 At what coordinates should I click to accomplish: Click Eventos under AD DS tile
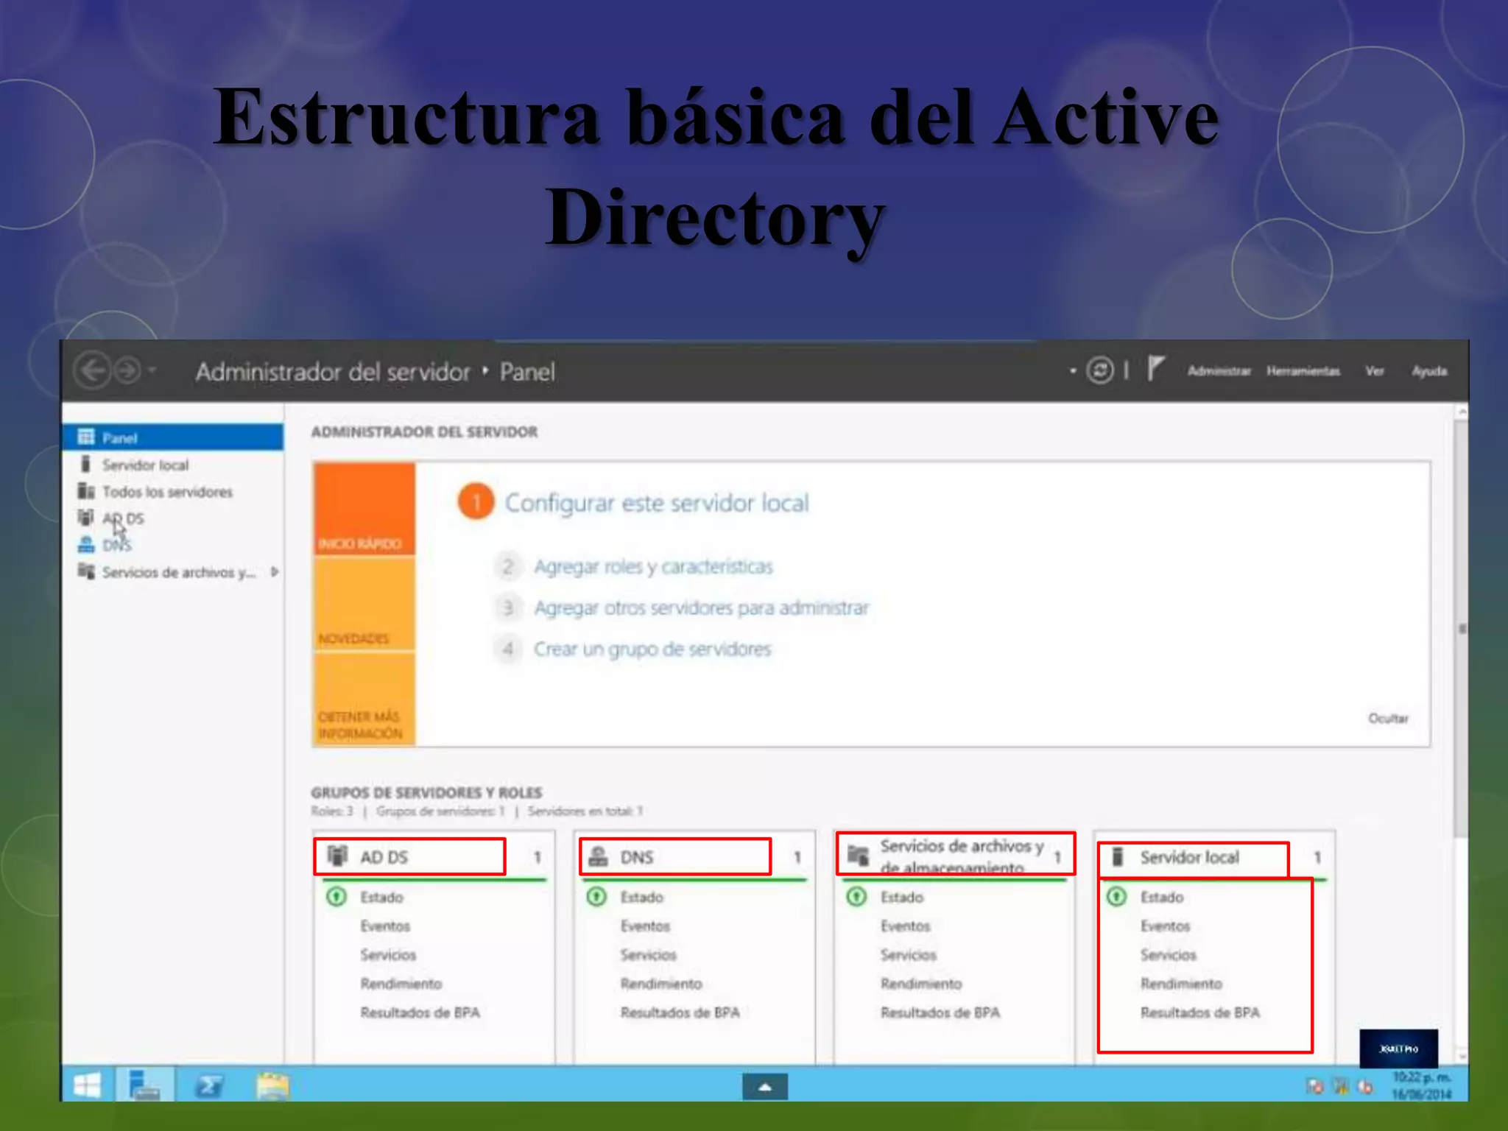385,926
